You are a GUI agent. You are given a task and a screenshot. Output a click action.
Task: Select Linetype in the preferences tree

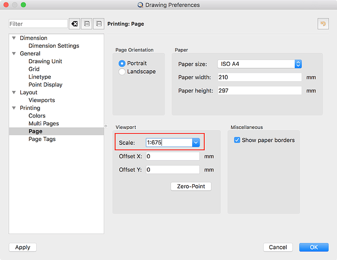coord(40,77)
